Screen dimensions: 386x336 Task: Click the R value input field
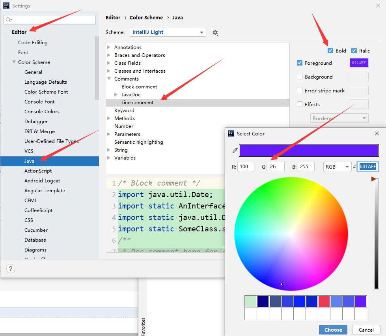(x=246, y=167)
